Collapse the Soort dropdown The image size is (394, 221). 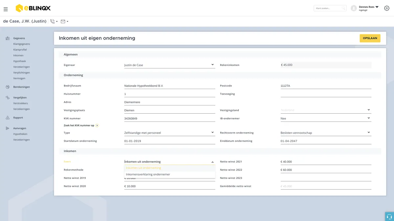pos(212,162)
